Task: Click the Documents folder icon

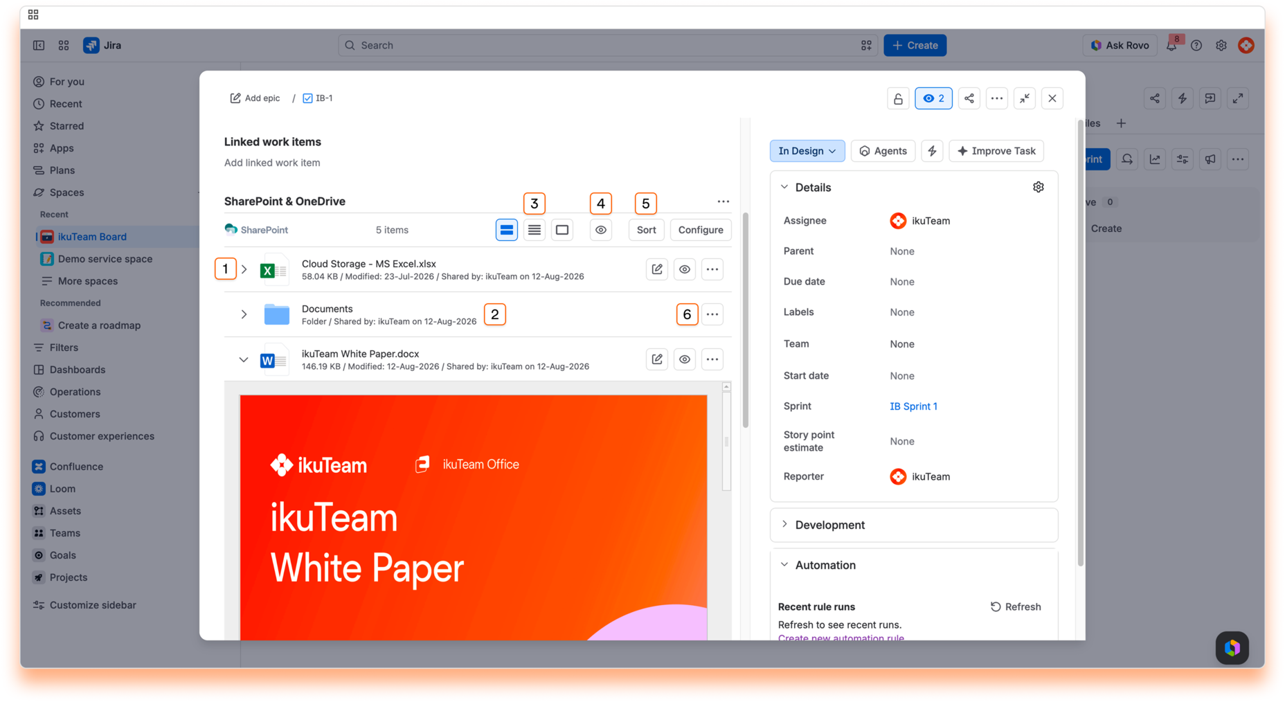Action: click(277, 314)
